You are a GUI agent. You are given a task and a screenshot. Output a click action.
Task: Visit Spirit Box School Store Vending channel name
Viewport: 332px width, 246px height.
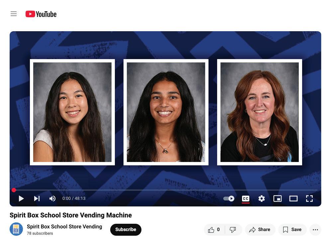pyautogui.click(x=64, y=226)
